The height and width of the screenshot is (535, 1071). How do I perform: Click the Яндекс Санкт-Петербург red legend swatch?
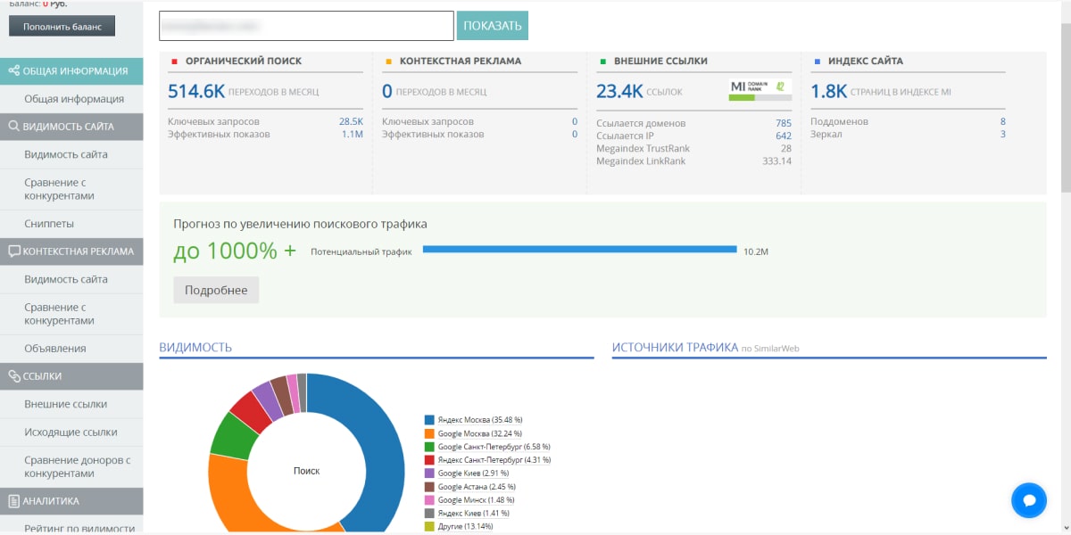[x=429, y=460]
